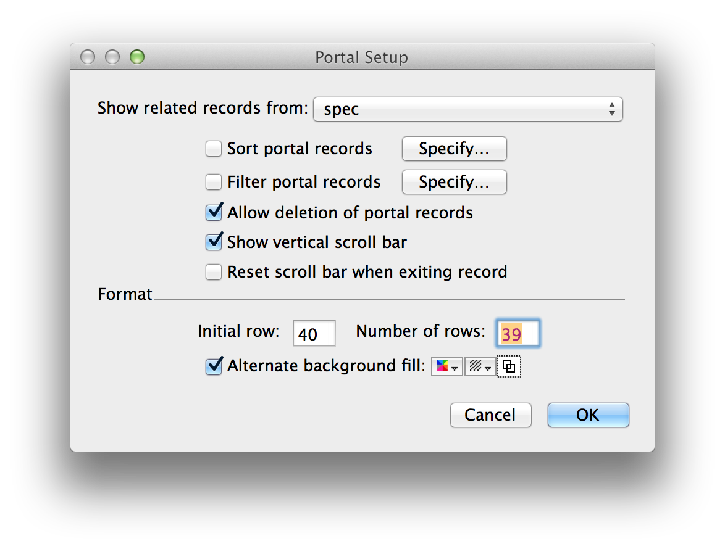The image size is (725, 549).
Task: Uncheck Allow deletion of portal records
Action: (214, 212)
